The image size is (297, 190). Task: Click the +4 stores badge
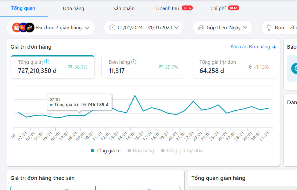pos(30,28)
